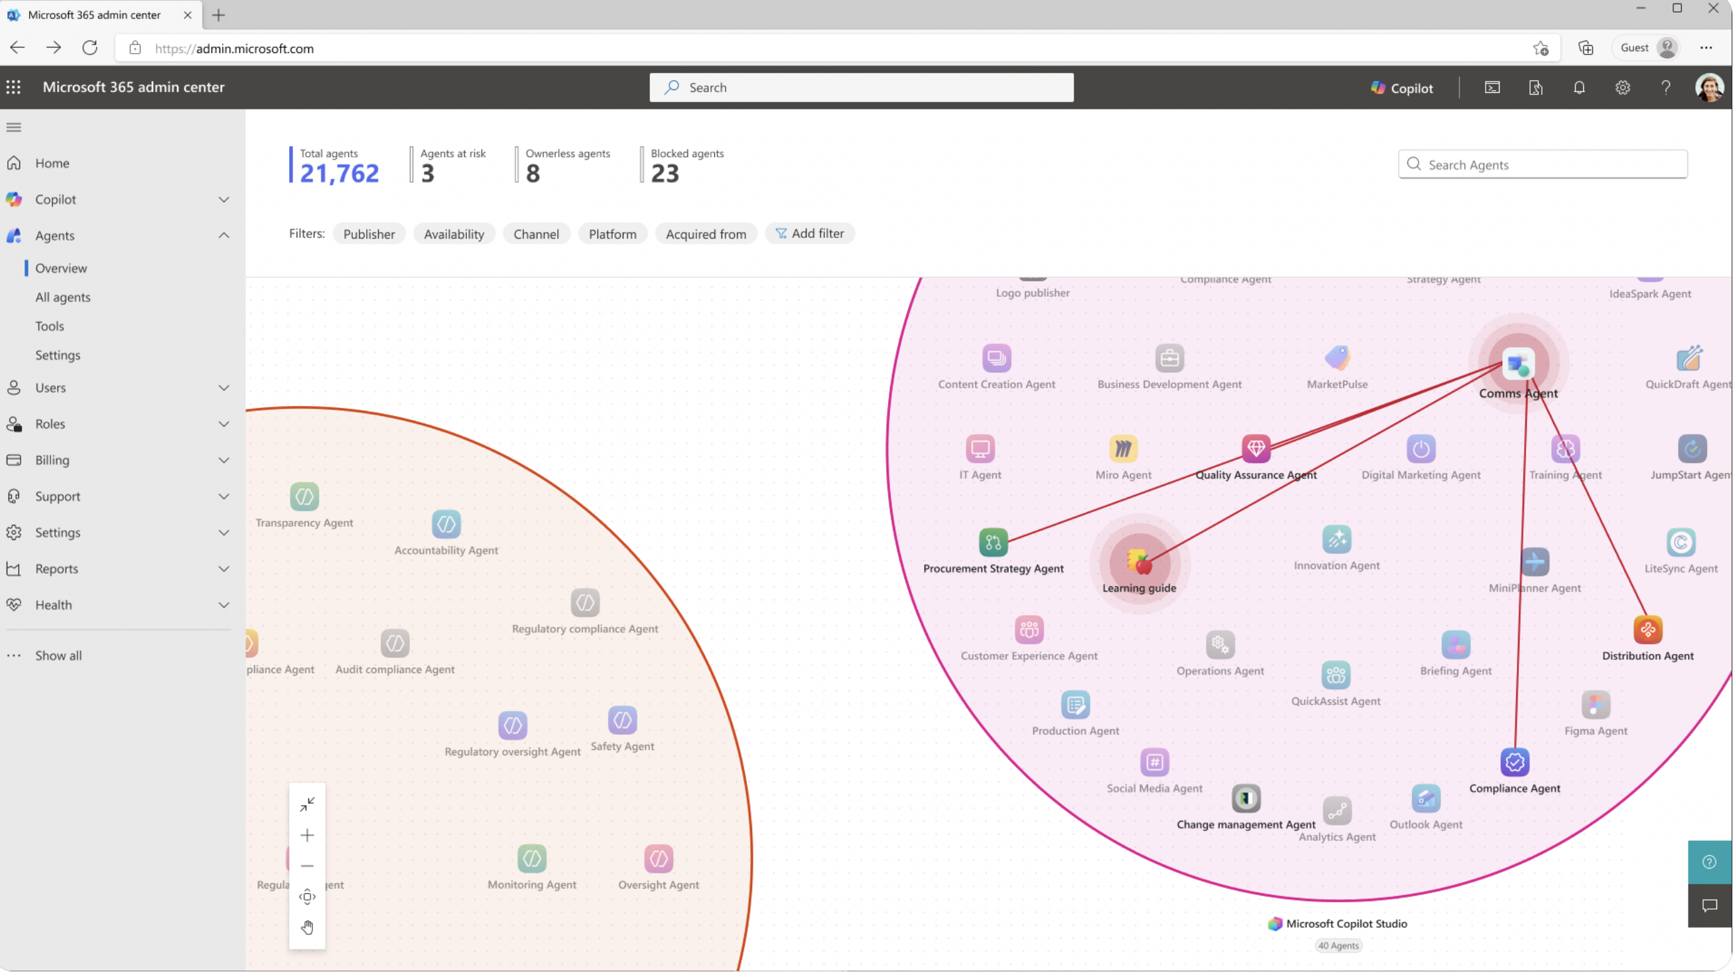
Task: Click the Accountability Agent icon
Action: [x=446, y=525]
